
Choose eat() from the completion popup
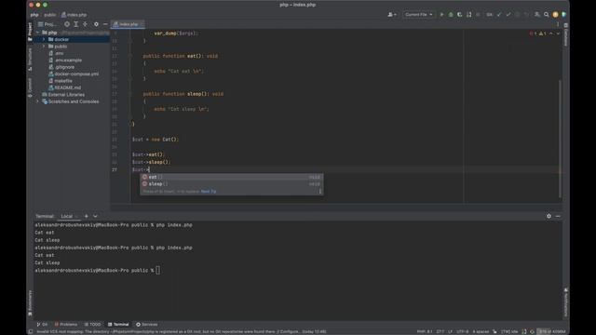pos(232,177)
